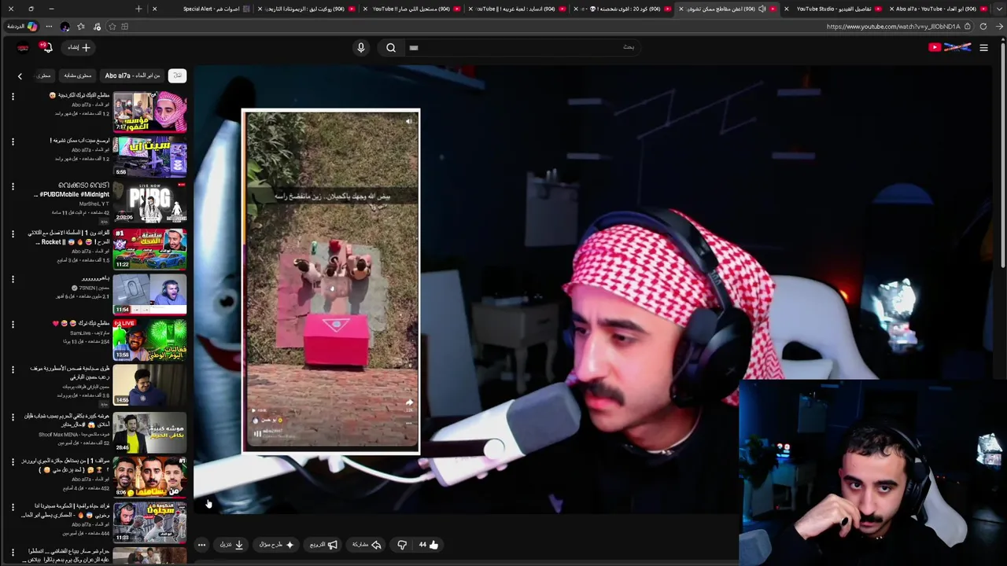View site info via the lock icon
The width and height of the screenshot is (1007, 566).
968,27
